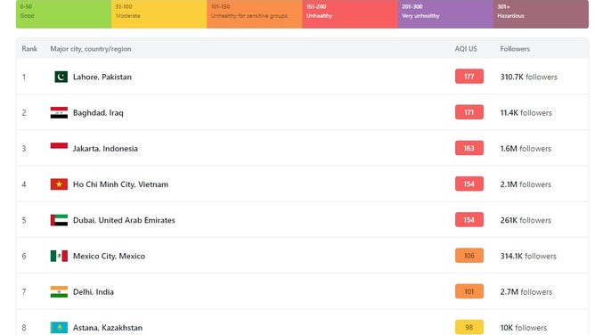Click the green Good 0-50 legend swatch
Image resolution: width=595 pixels, height=335 pixels.
tap(64, 14)
